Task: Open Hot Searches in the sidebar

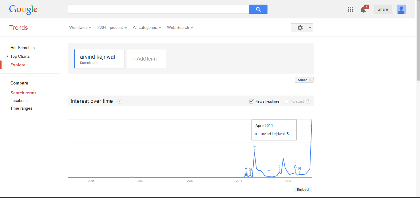Action: click(x=22, y=48)
